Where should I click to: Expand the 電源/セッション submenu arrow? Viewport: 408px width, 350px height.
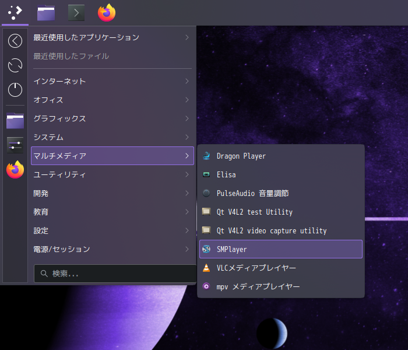pyautogui.click(x=187, y=249)
